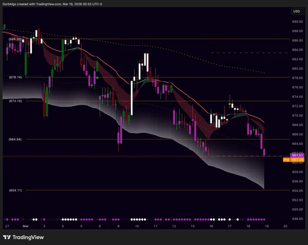Image resolution: width=308 pixels, height=245 pixels.
Task: Click the 9 date on time axis
Action: point(119,226)
